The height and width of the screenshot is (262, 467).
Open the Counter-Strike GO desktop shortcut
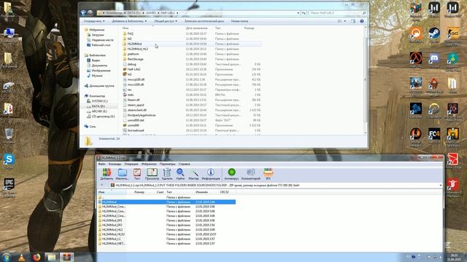[452, 34]
